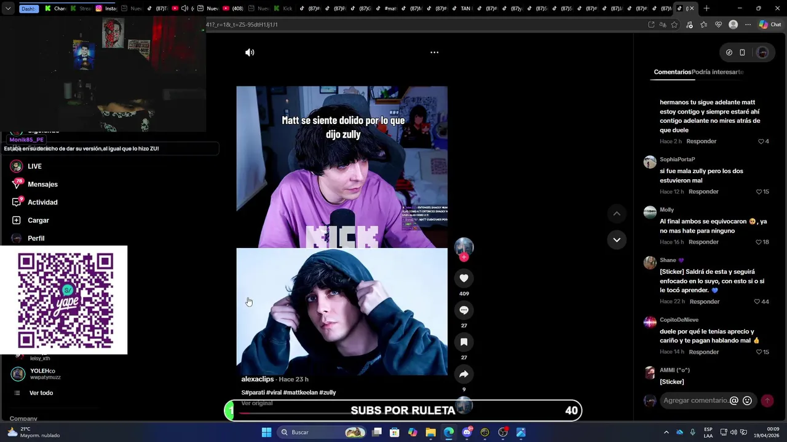Switch to the Kick browser tab
The width and height of the screenshot is (787, 442).
pyautogui.click(x=283, y=9)
